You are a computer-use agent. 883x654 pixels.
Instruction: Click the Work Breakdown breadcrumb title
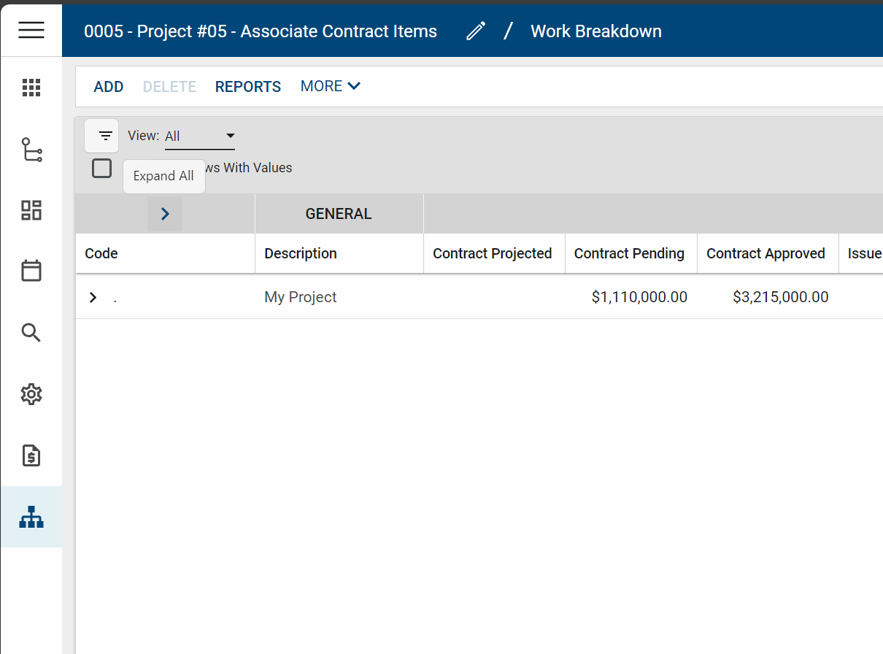click(x=595, y=31)
